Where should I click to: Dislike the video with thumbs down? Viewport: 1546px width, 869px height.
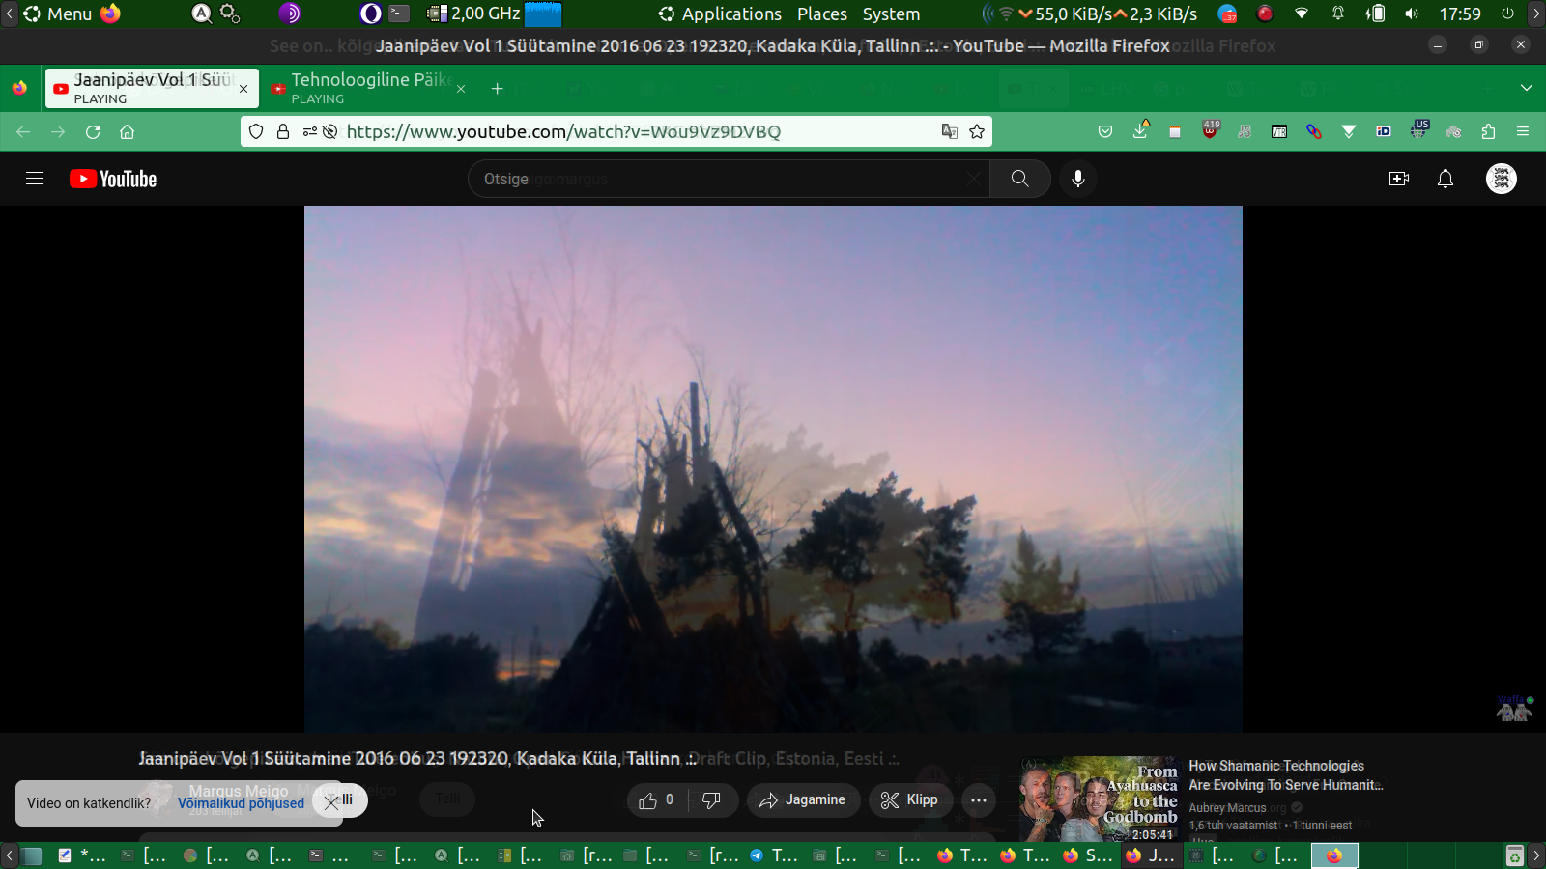point(712,799)
